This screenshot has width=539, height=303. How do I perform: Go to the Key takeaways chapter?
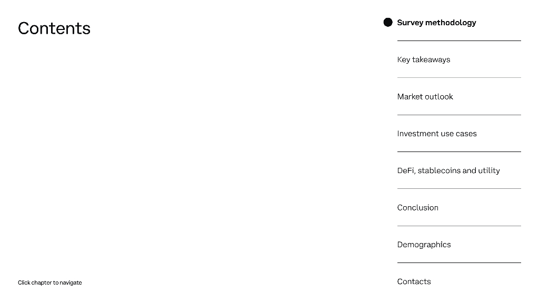(424, 59)
